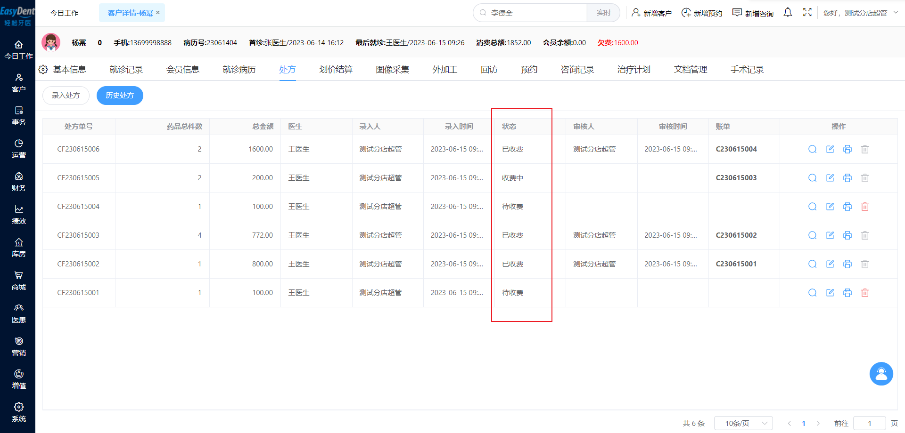Switch to the 基本信息 tab
905x433 pixels.
(69, 70)
